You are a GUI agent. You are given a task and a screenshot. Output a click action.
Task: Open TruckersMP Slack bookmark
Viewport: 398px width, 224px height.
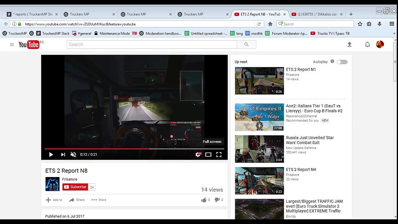pos(53,33)
